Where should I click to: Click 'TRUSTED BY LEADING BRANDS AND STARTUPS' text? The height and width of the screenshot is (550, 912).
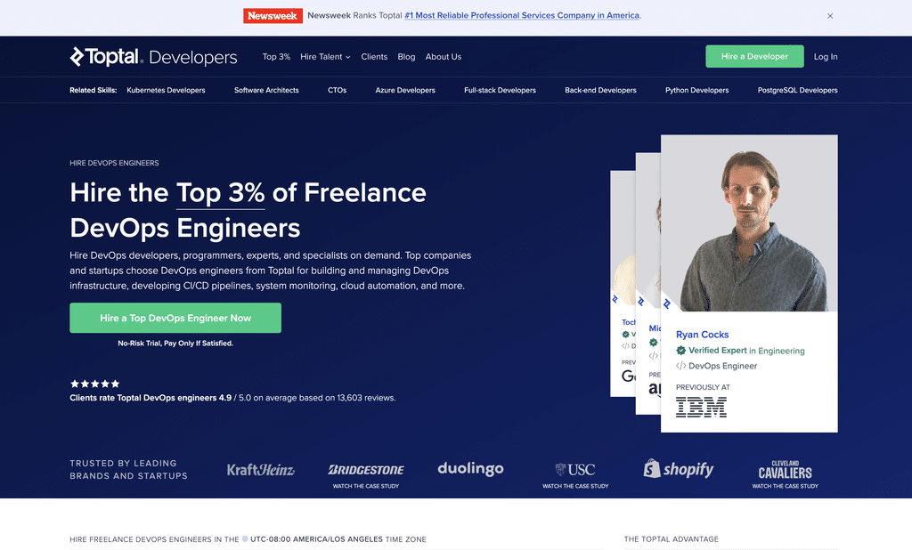click(x=128, y=470)
